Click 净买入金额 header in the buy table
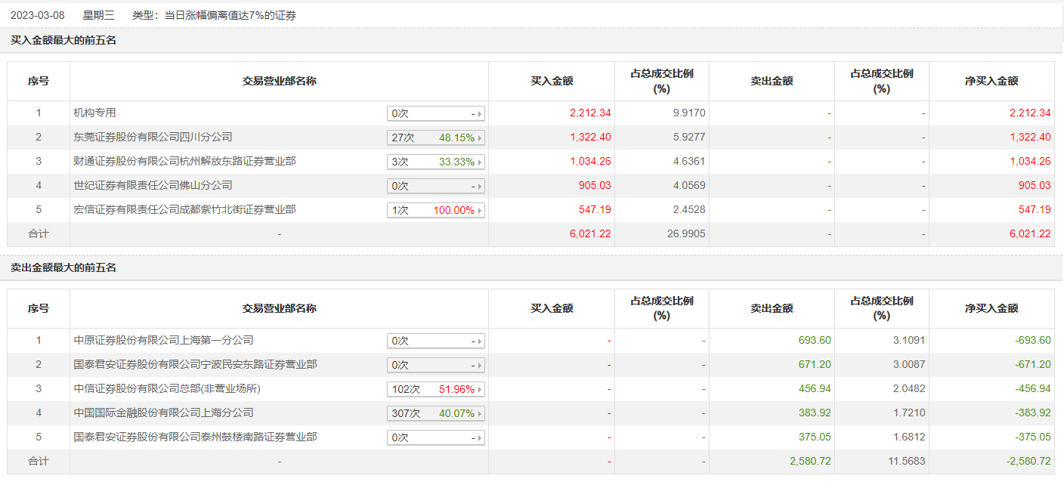 (x=991, y=82)
